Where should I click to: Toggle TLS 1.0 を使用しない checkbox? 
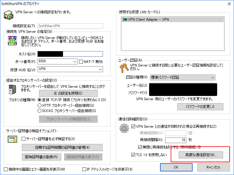(x=133, y=155)
